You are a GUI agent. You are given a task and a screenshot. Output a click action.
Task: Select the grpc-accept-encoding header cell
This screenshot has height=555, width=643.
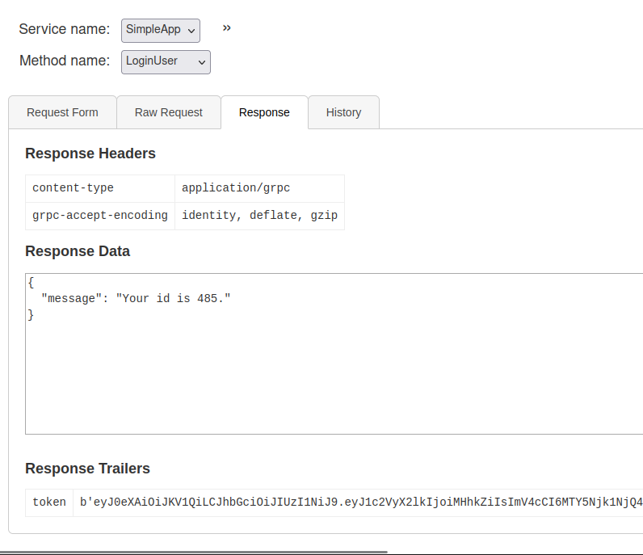99,216
